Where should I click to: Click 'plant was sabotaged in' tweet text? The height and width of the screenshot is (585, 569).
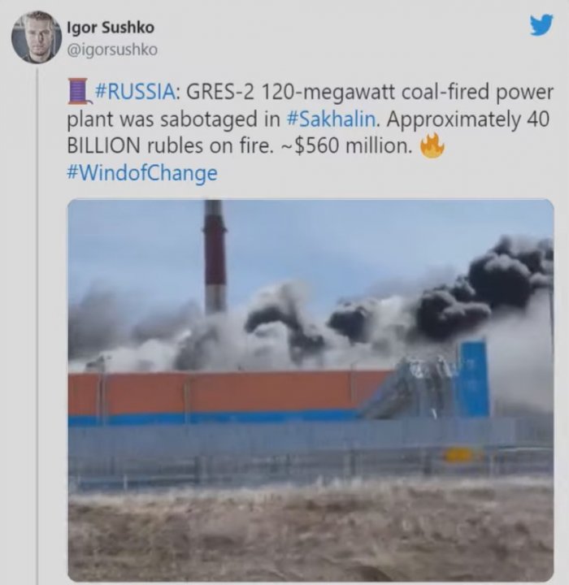[x=174, y=119]
